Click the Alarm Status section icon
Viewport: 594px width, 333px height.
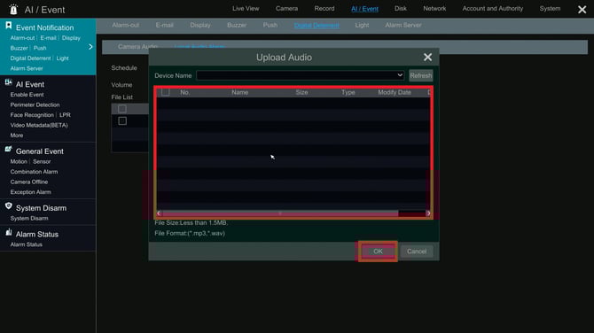pyautogui.click(x=8, y=232)
